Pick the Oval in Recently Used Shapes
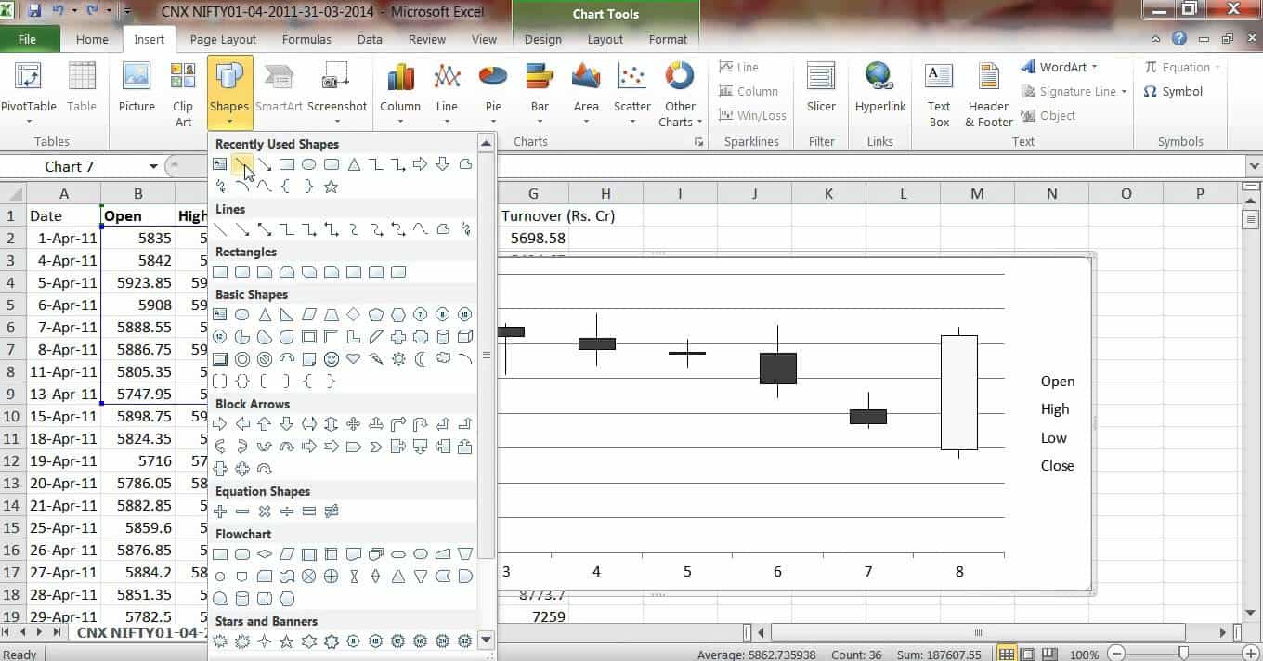 (x=309, y=164)
